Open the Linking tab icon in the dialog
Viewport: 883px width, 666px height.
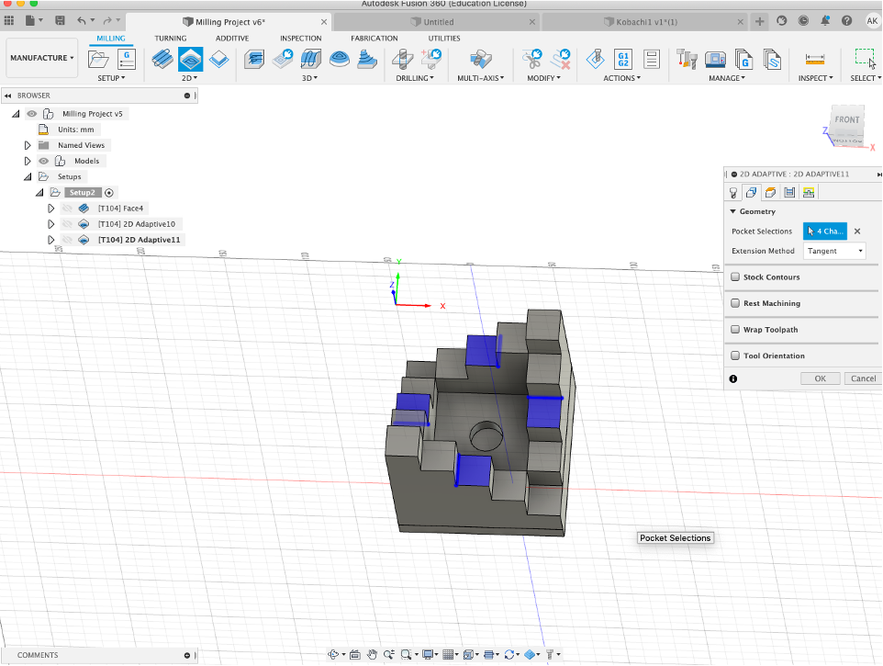coord(808,192)
